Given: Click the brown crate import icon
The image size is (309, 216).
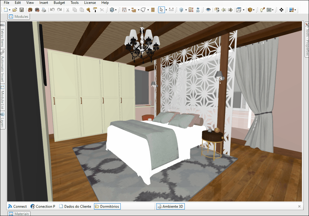Looking at the screenshot, I should [x=30, y=10].
